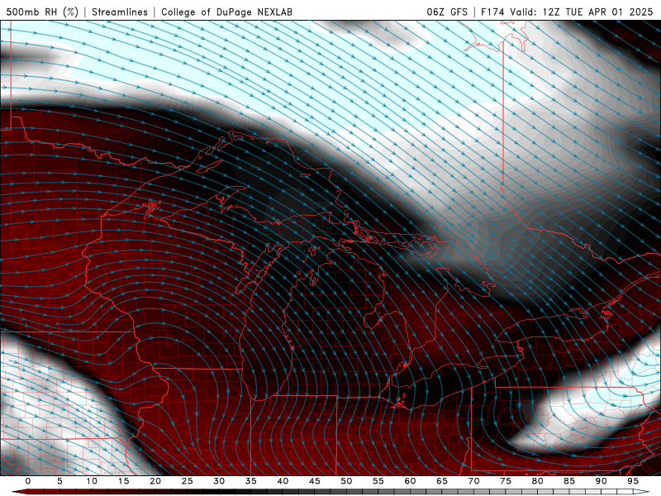Viewport: 661px width, 496px height.
Task: Select the colorbar value "15"
Action: coord(123,481)
